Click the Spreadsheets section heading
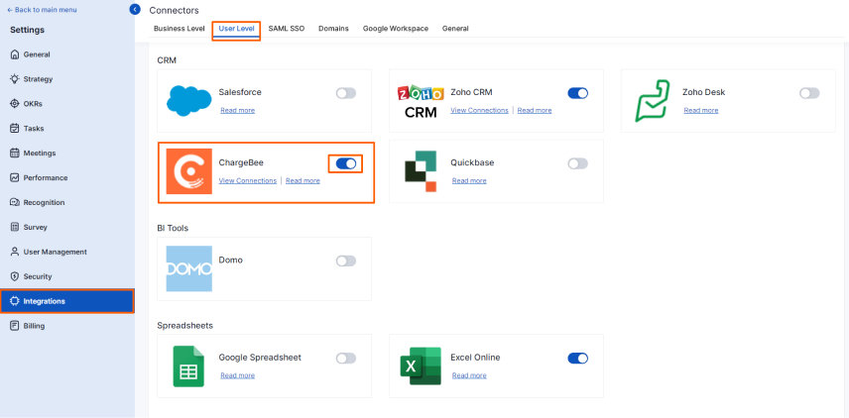 (184, 326)
